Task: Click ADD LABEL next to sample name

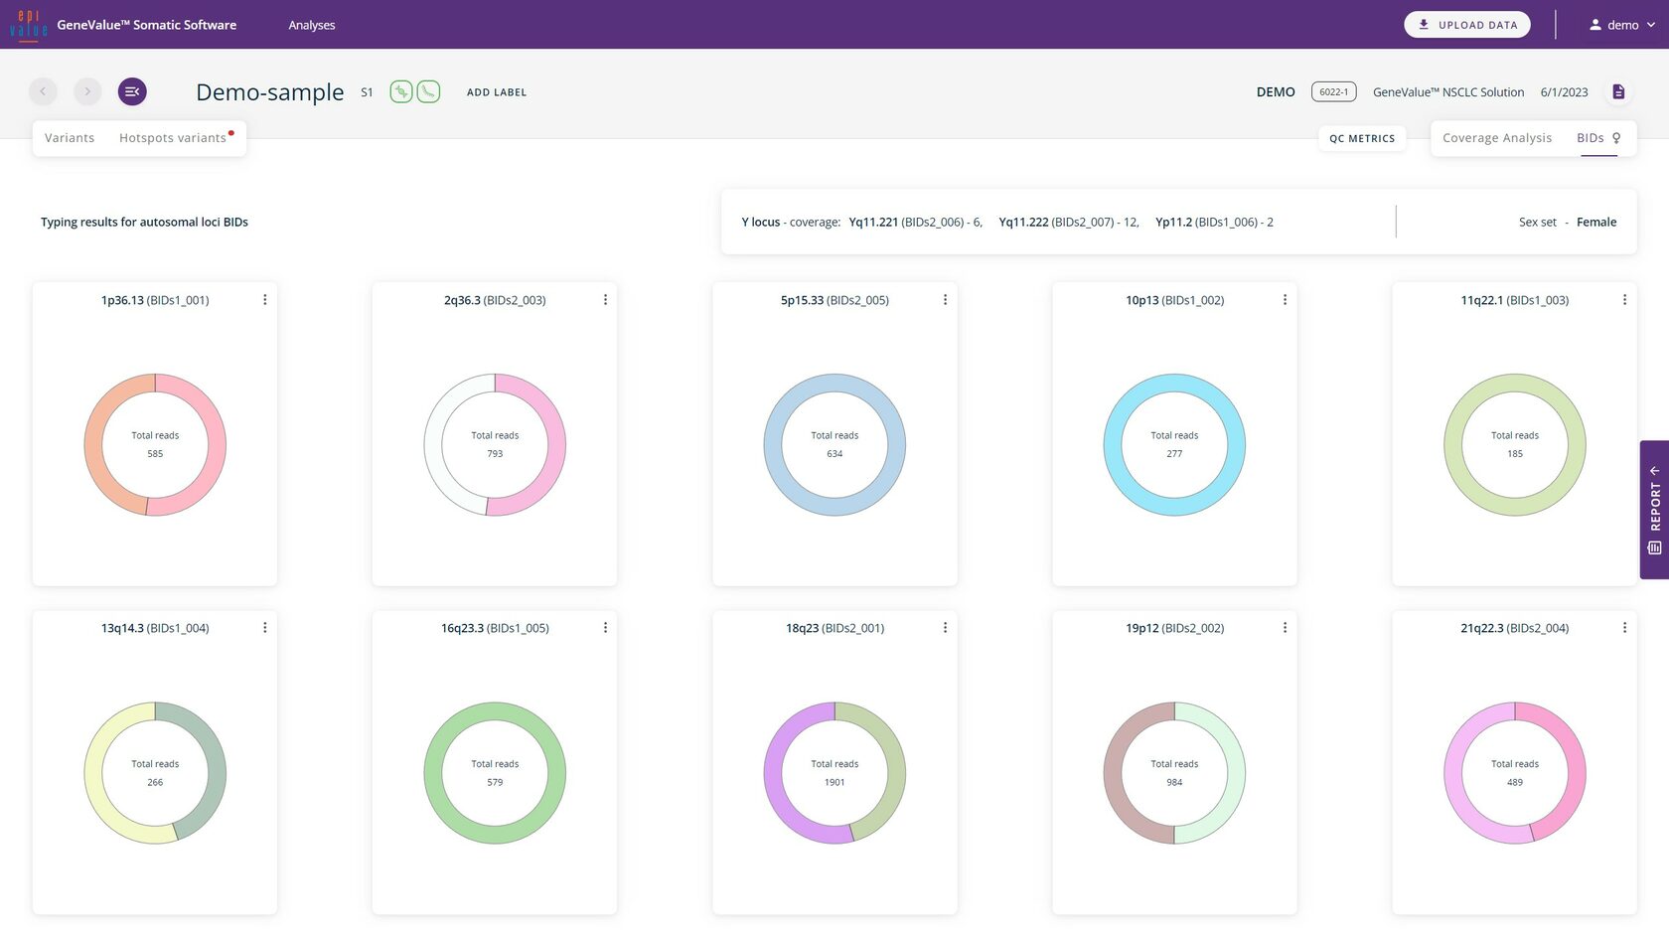Action: tap(497, 92)
